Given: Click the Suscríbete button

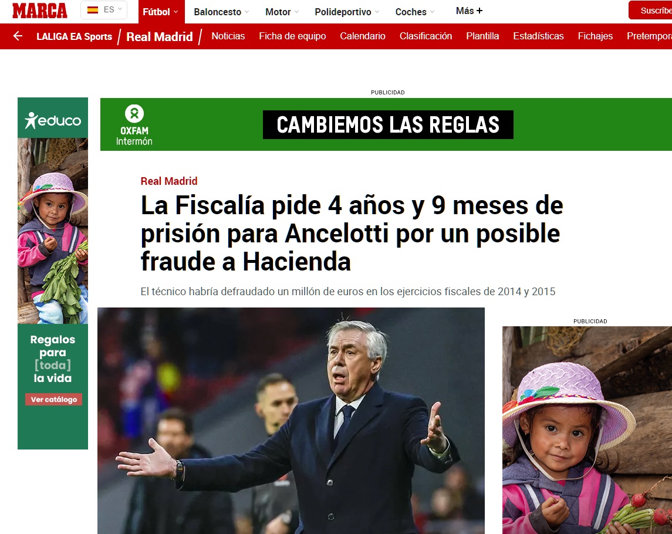Looking at the screenshot, I should (650, 11).
